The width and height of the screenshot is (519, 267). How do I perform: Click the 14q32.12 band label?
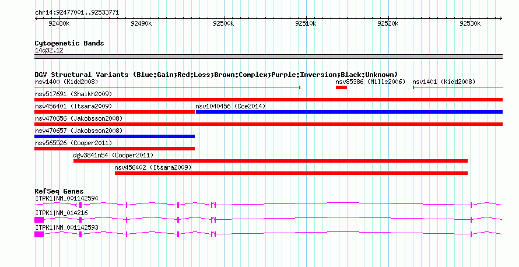coord(49,50)
